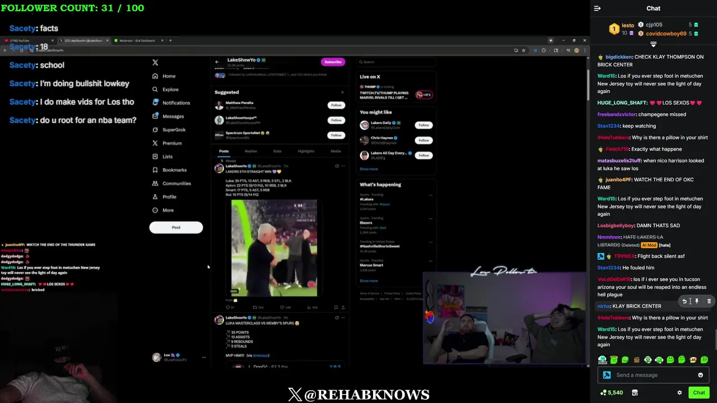Image resolution: width=717 pixels, height=403 pixels.
Task: Play the pinned Lakers post video
Action: [x=274, y=248]
